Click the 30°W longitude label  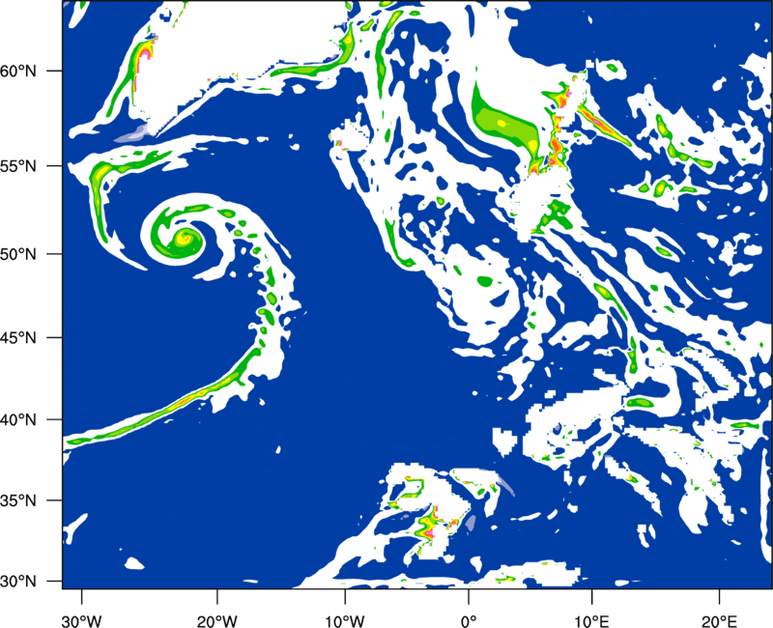pos(81,621)
